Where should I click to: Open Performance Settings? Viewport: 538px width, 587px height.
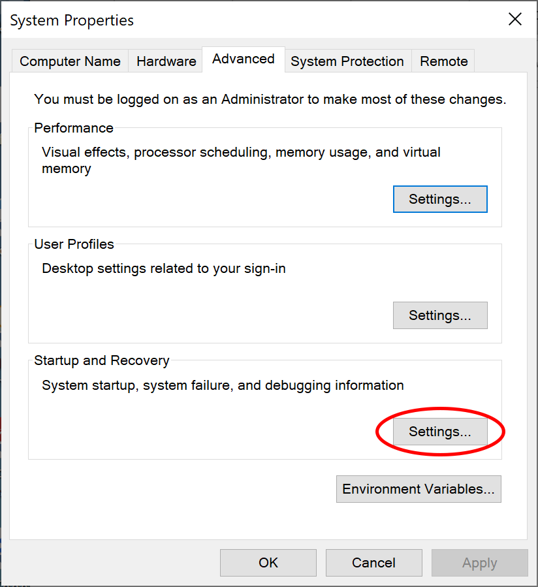click(439, 199)
